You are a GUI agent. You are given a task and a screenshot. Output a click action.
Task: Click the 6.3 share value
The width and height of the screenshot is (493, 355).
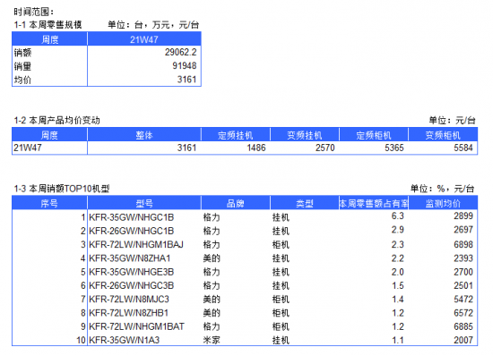pos(397,216)
